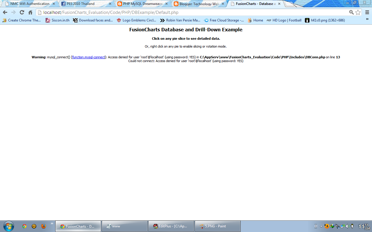Image resolution: width=372 pixels, height=232 pixels.
Task: Follow the function.mysql-connect link
Action: coord(89,57)
